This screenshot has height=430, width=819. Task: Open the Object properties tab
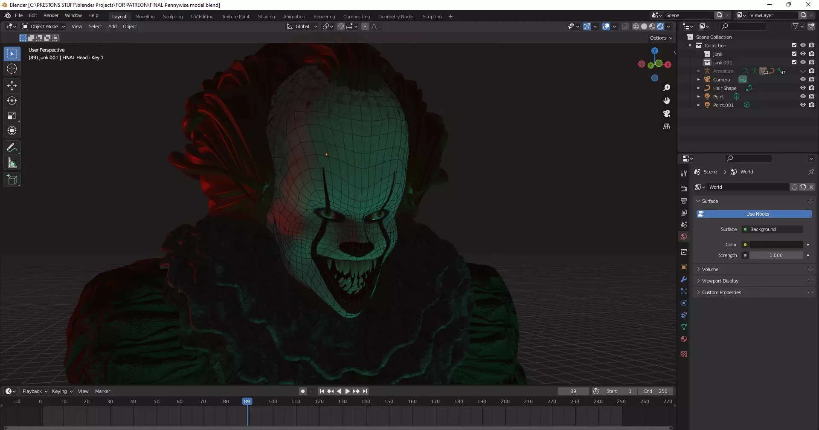684,267
